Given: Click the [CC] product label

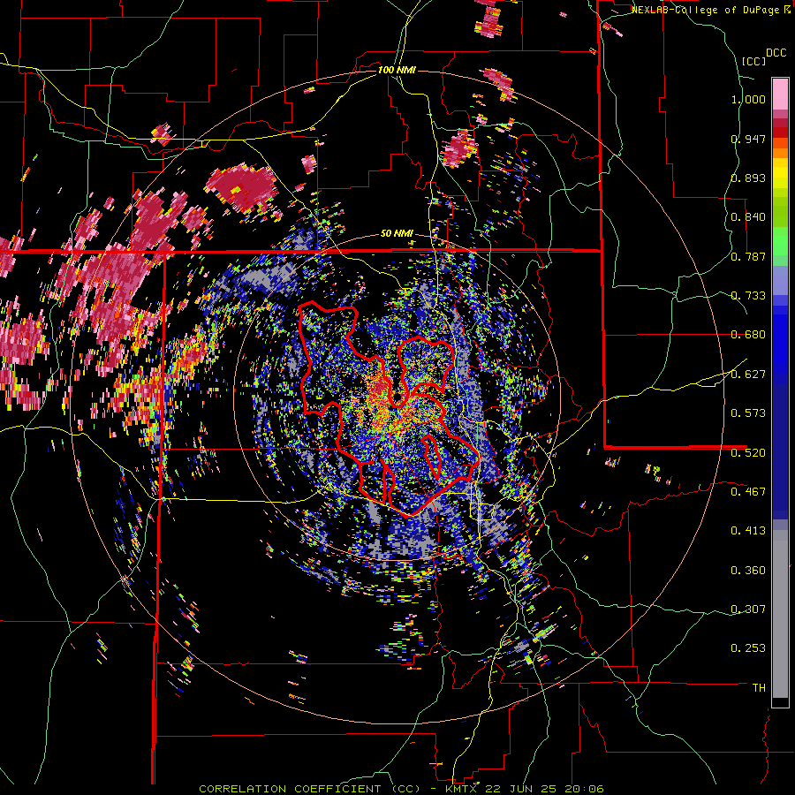Looking at the screenshot, I should [753, 61].
